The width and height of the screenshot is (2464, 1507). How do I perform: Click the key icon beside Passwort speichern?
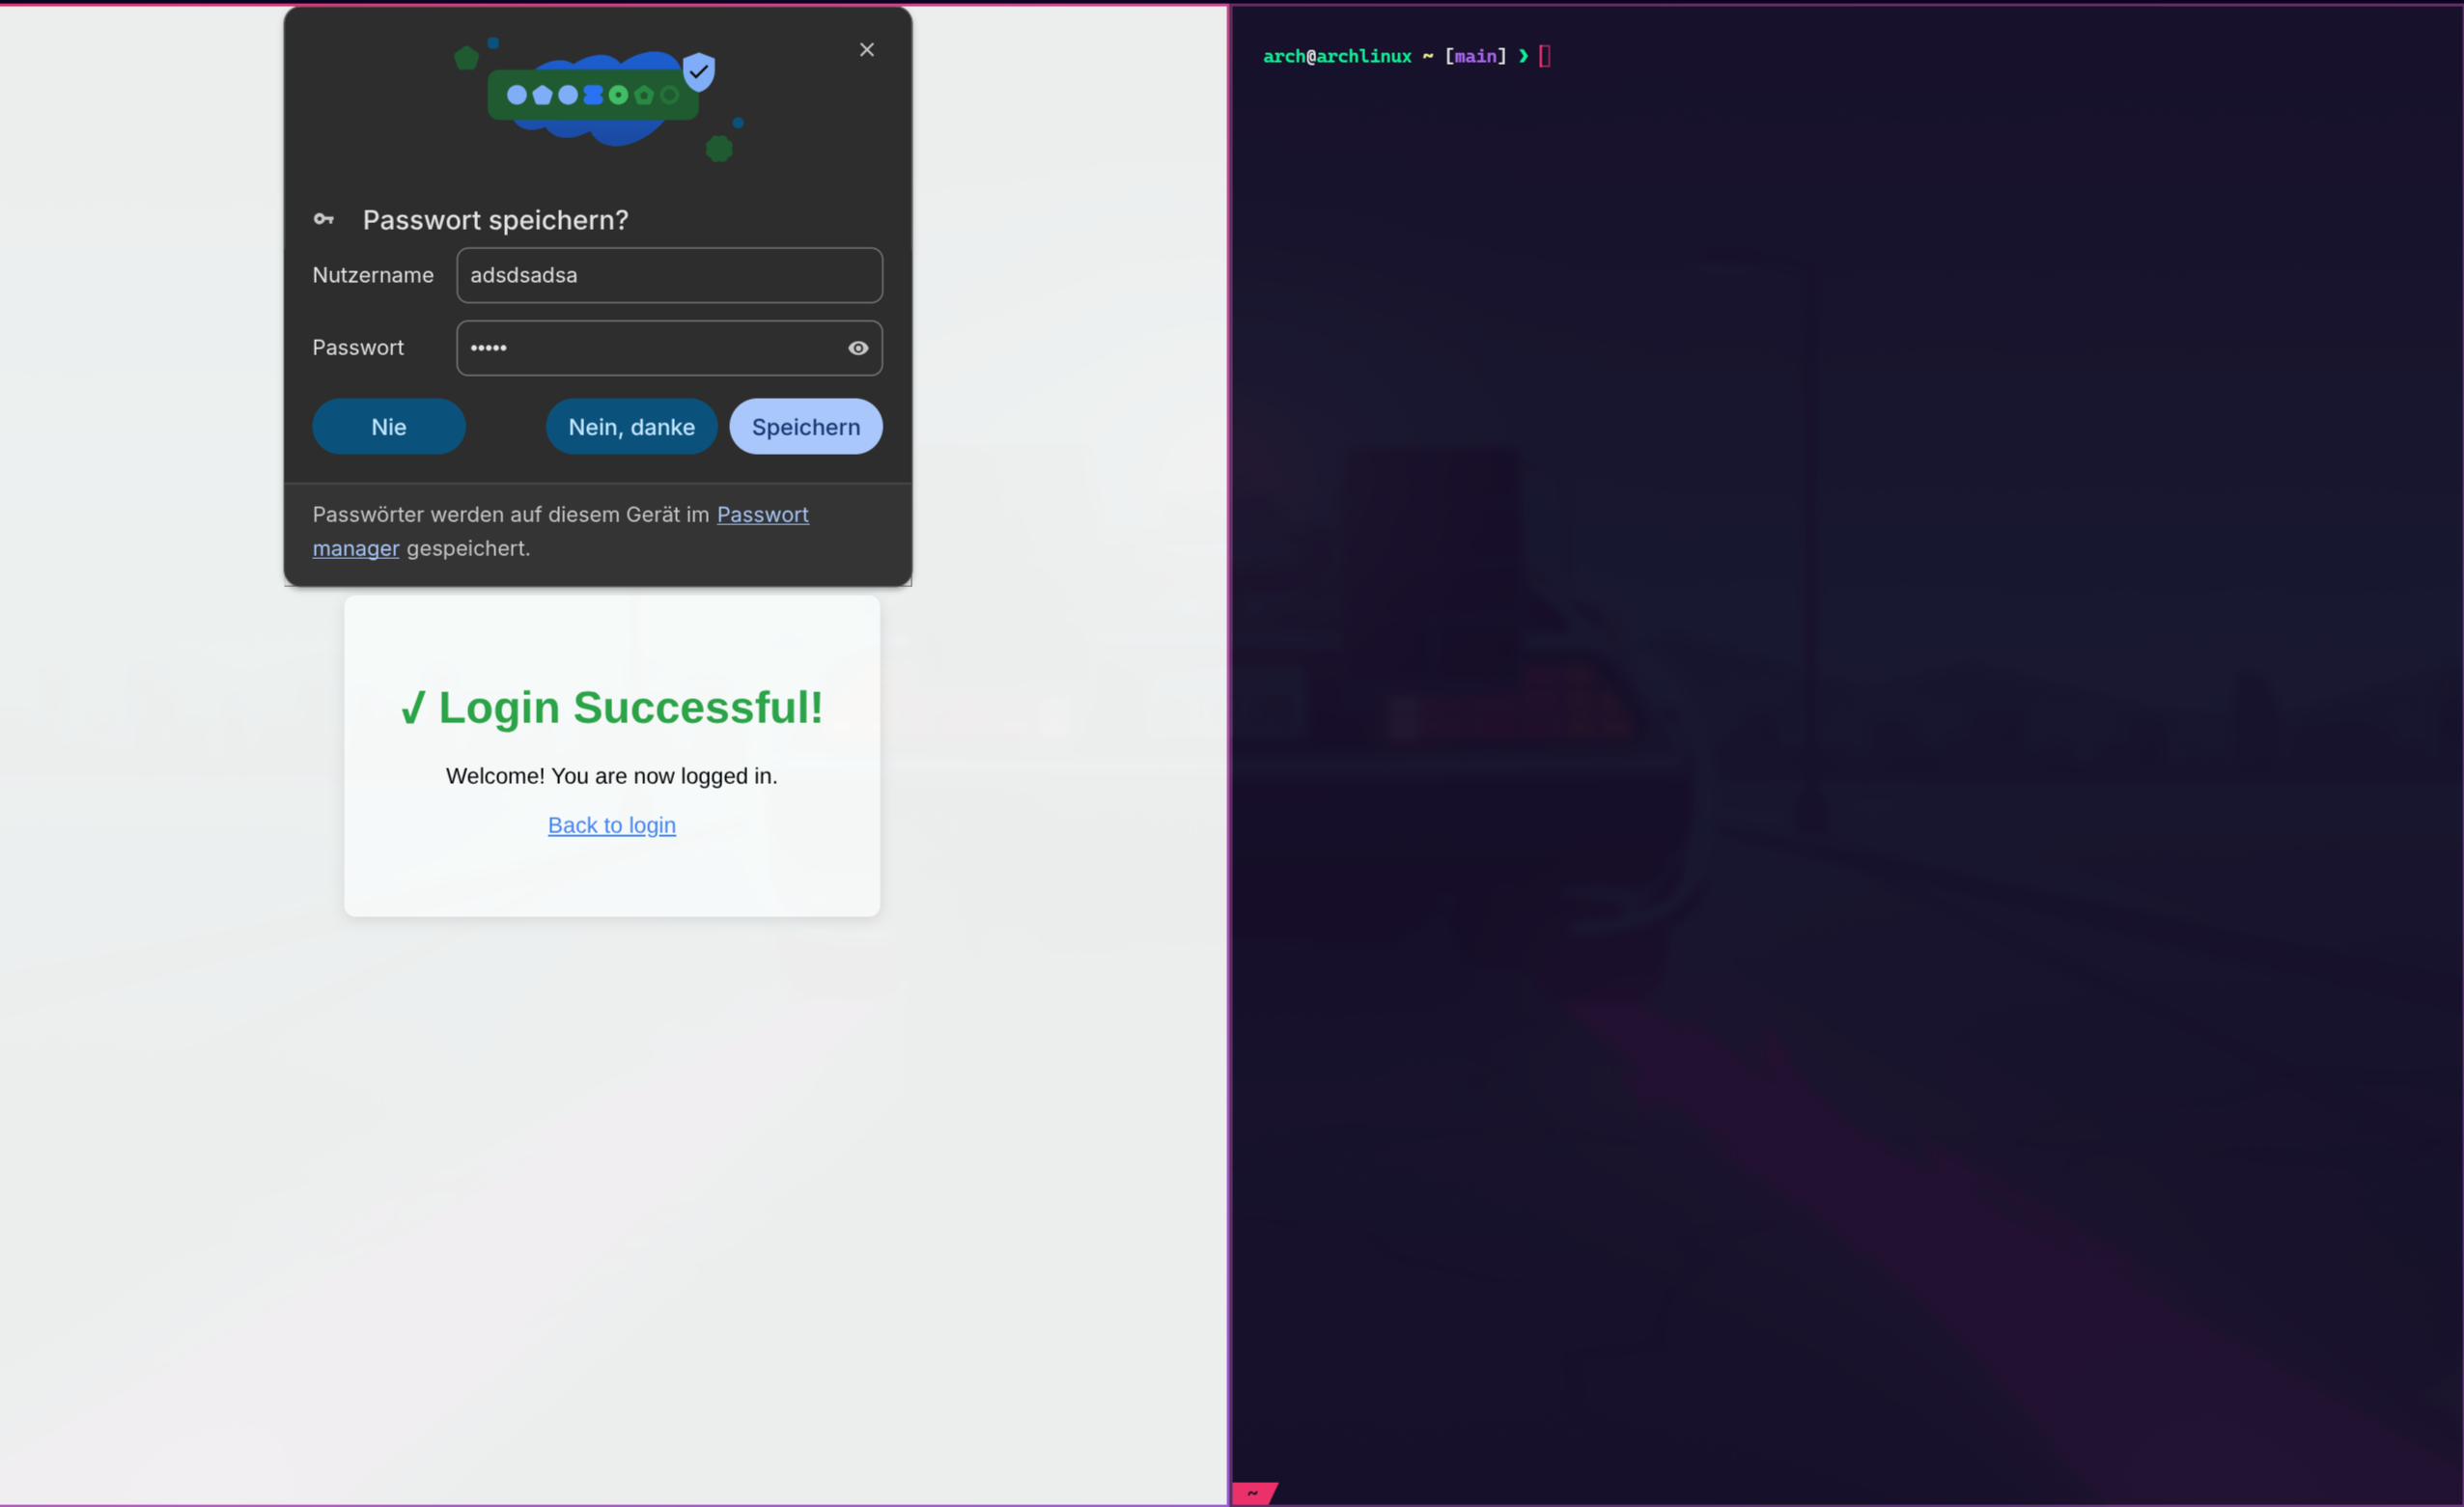324,219
